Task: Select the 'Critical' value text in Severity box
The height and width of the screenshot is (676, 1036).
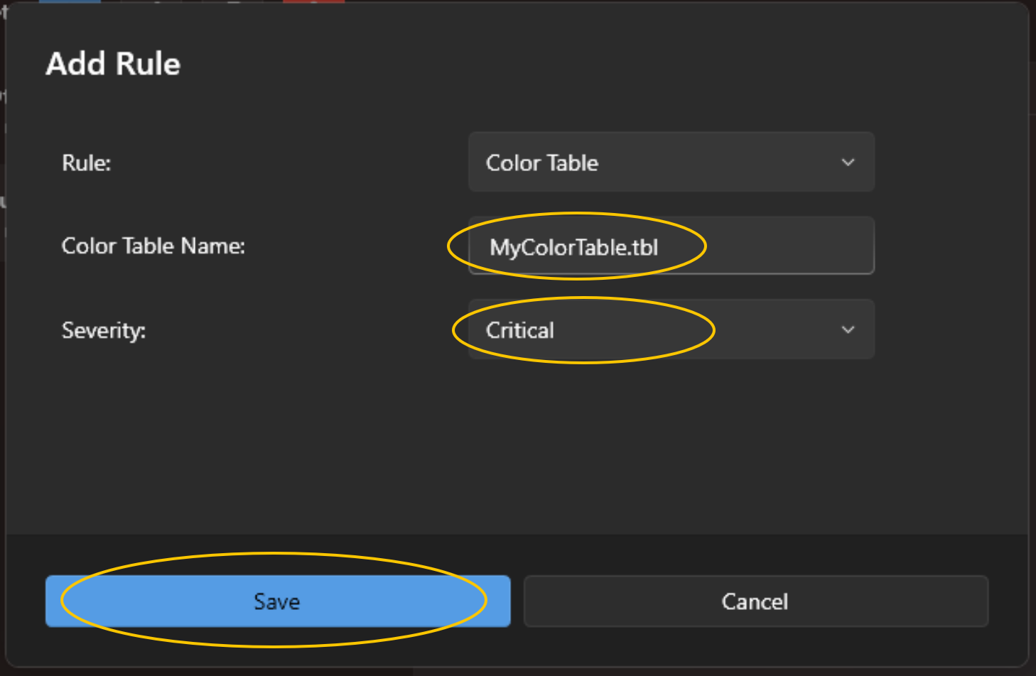Action: tap(520, 331)
